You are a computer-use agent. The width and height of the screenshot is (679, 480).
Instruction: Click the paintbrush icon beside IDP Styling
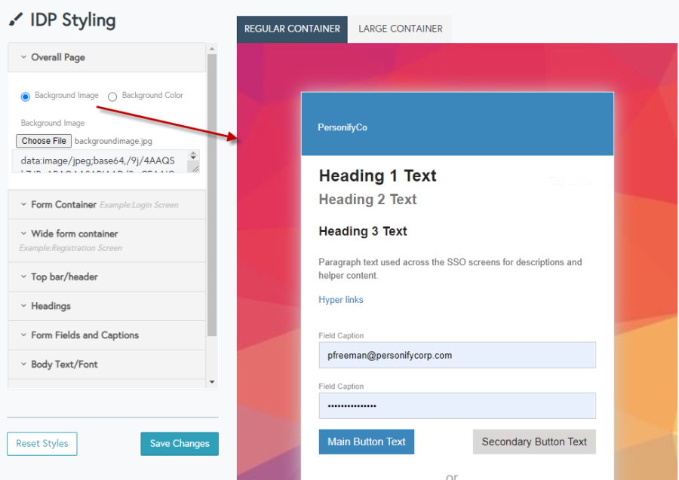click(x=16, y=20)
